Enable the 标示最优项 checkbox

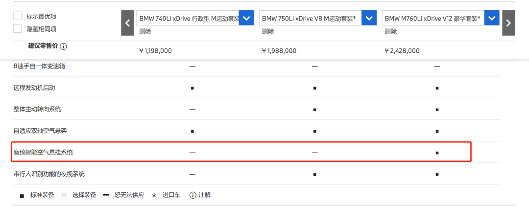(x=18, y=16)
